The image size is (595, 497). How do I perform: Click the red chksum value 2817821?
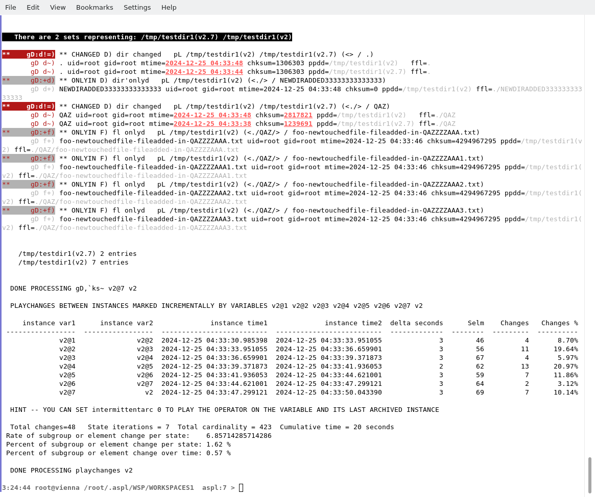pyautogui.click(x=298, y=115)
